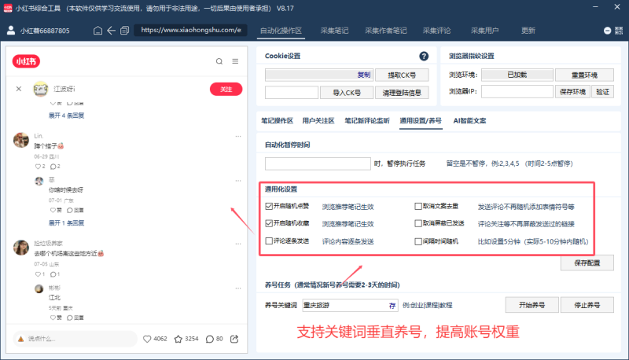The image size is (629, 360).
Task: Select the 通用设置/养号 sub-tab
Action: (x=421, y=121)
